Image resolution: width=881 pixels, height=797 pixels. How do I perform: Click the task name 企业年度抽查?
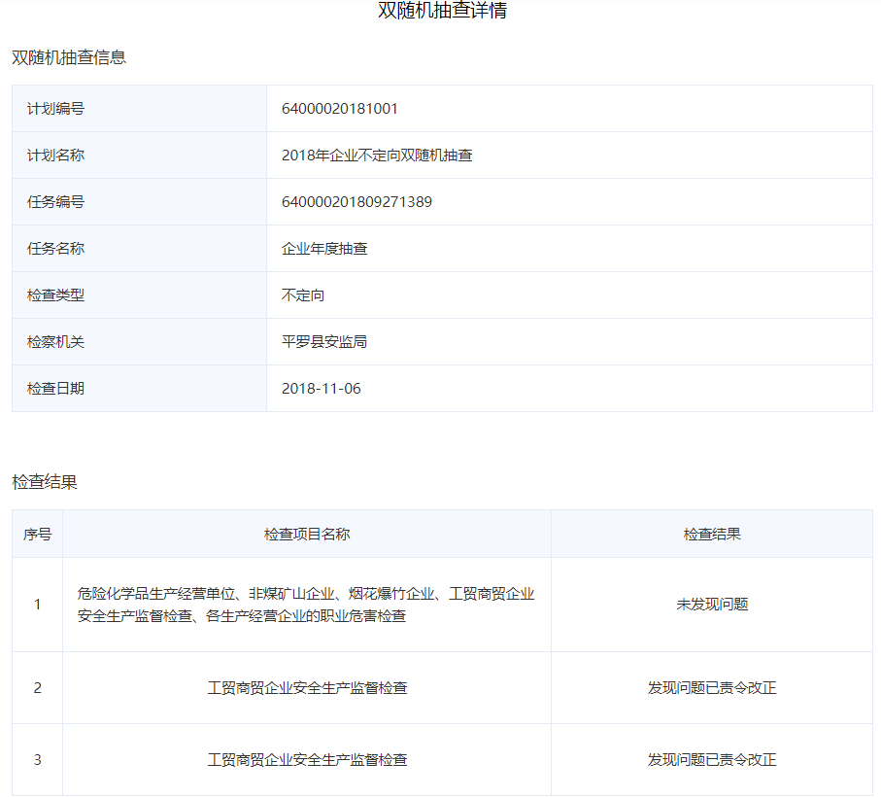point(324,249)
